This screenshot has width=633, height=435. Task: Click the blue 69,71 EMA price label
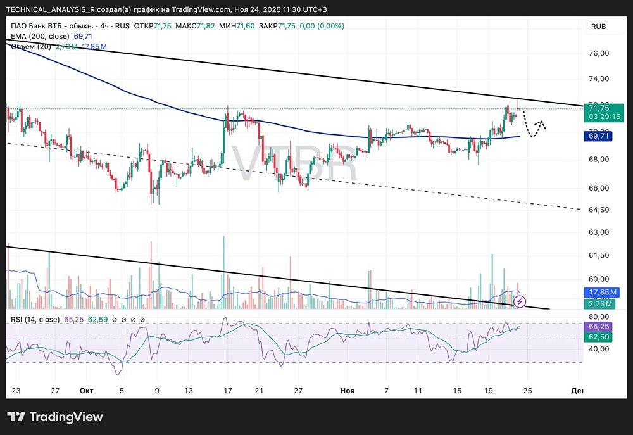pyautogui.click(x=598, y=136)
